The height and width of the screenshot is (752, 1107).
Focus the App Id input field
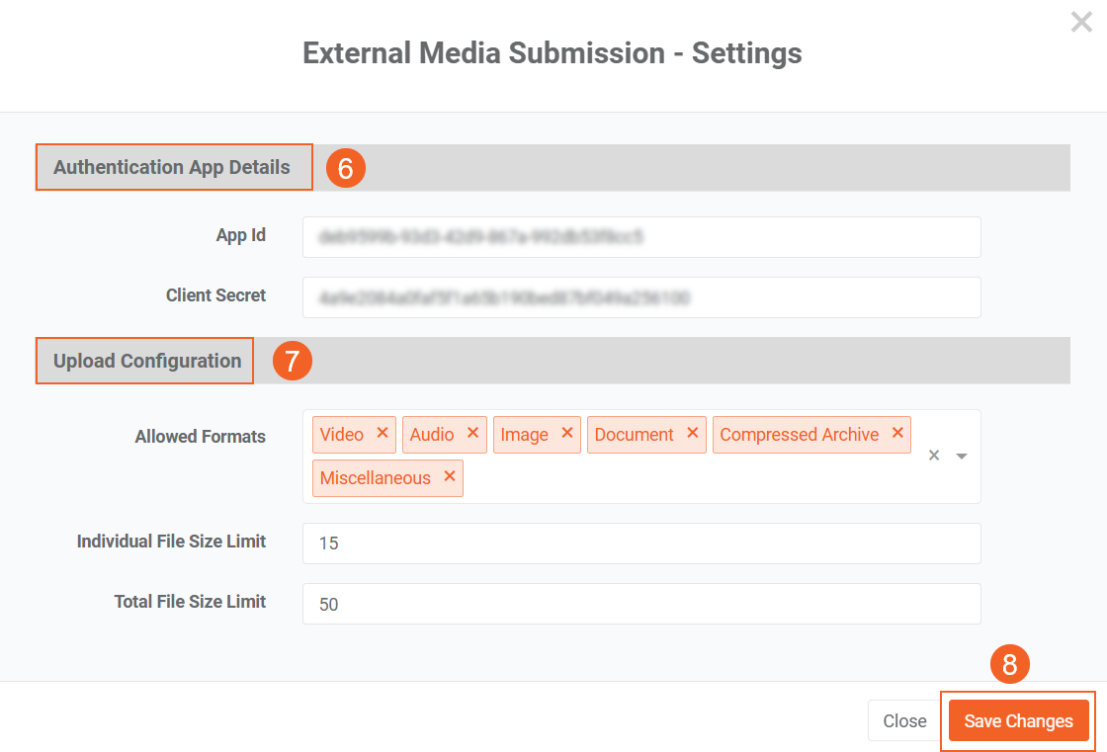(x=640, y=237)
